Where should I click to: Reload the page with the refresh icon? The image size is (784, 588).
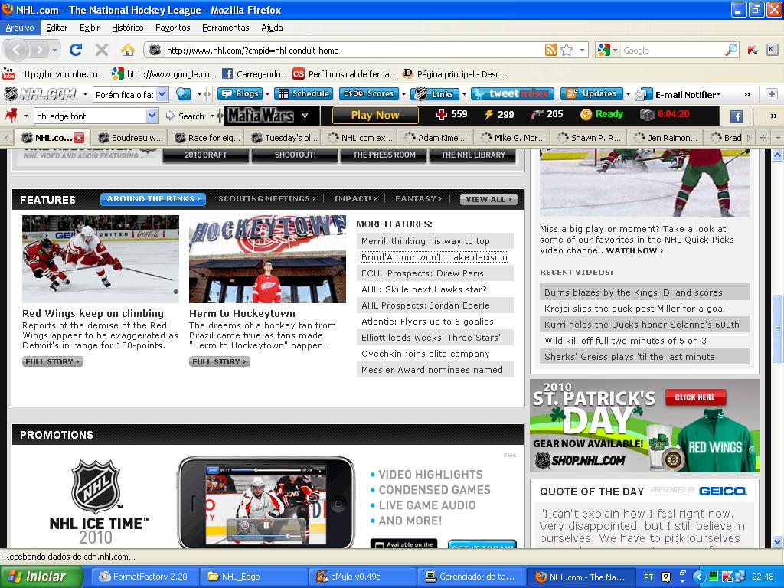[x=76, y=50]
